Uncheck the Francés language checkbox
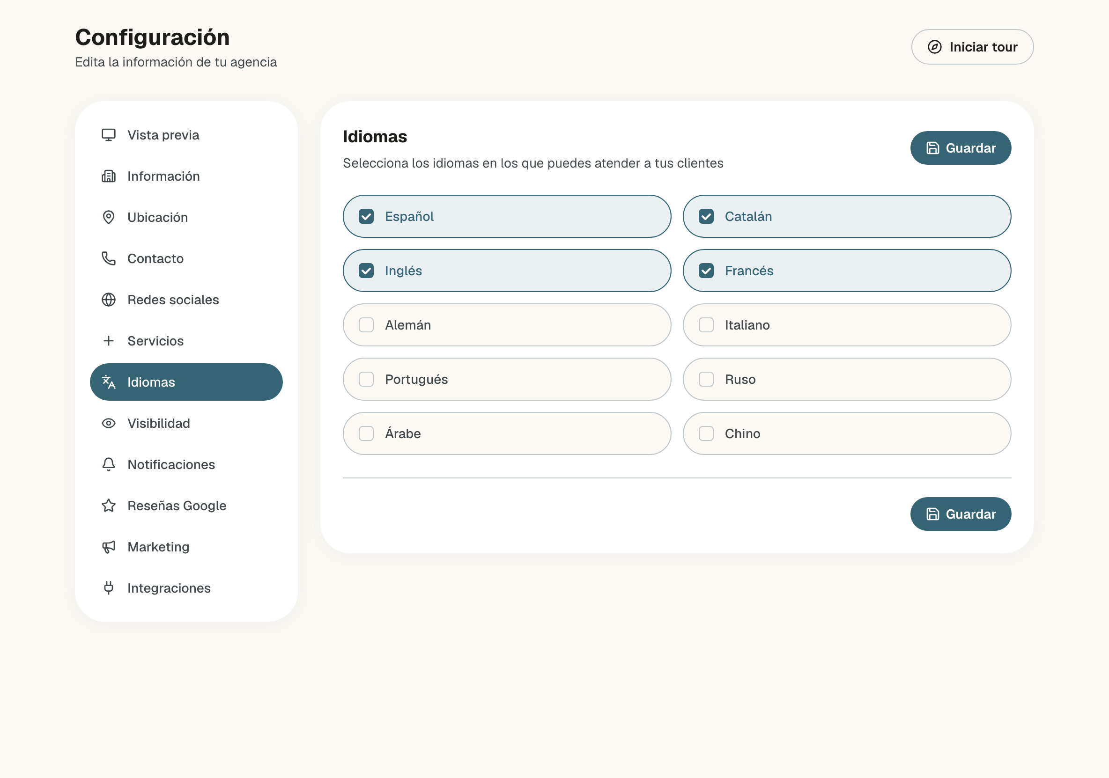 click(x=706, y=271)
